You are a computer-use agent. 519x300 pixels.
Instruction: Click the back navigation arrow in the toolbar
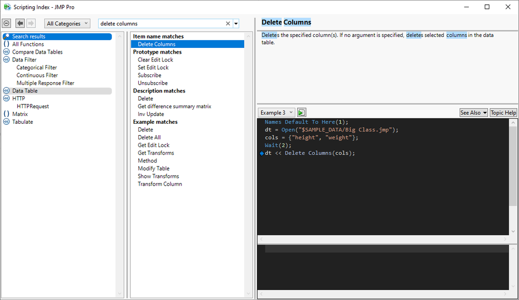[x=20, y=23]
